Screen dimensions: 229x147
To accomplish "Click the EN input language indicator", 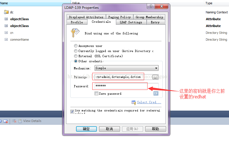I will point(156,93).
